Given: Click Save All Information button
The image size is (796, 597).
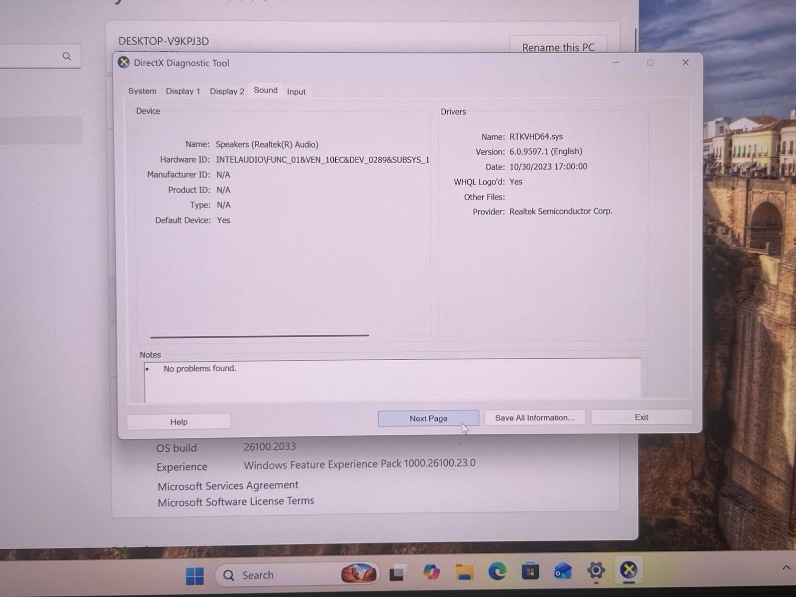Looking at the screenshot, I should tap(535, 418).
